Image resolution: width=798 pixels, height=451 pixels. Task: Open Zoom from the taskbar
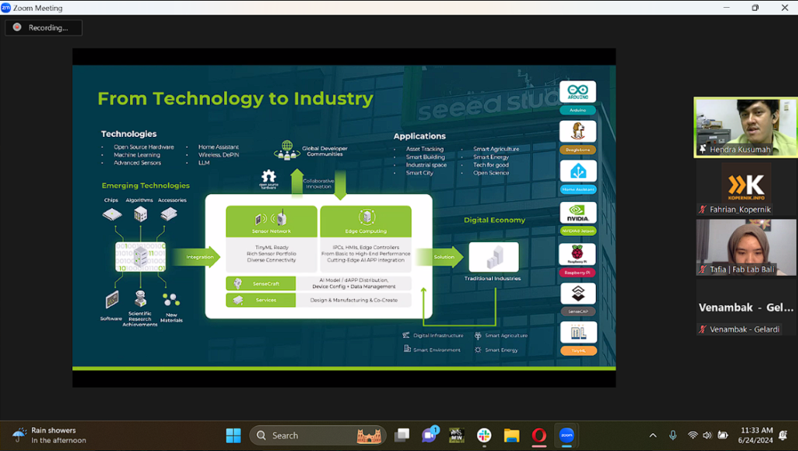(x=566, y=436)
